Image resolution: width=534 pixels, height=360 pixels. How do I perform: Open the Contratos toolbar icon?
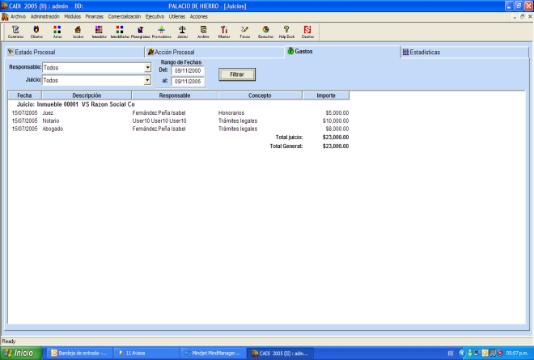tap(15, 31)
